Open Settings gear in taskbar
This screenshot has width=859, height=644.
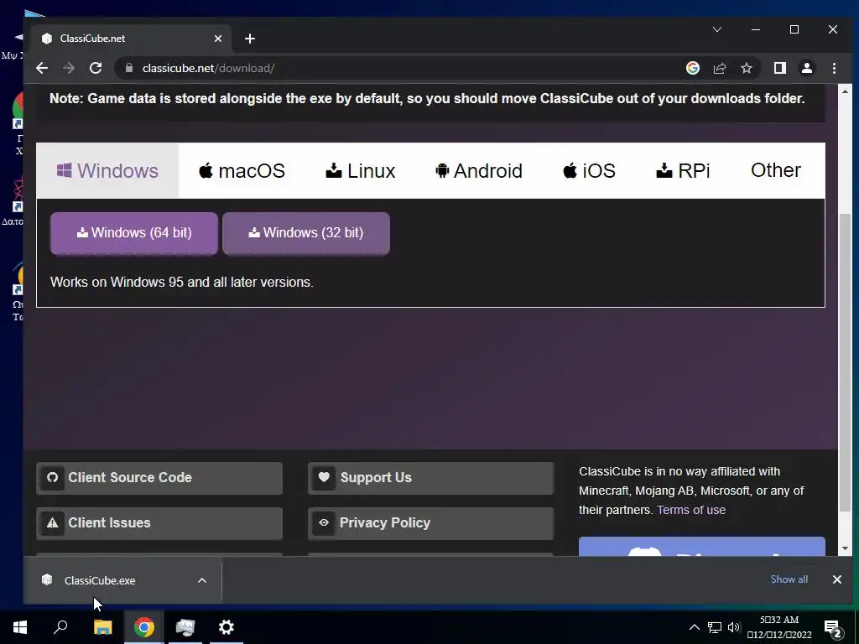coord(226,627)
